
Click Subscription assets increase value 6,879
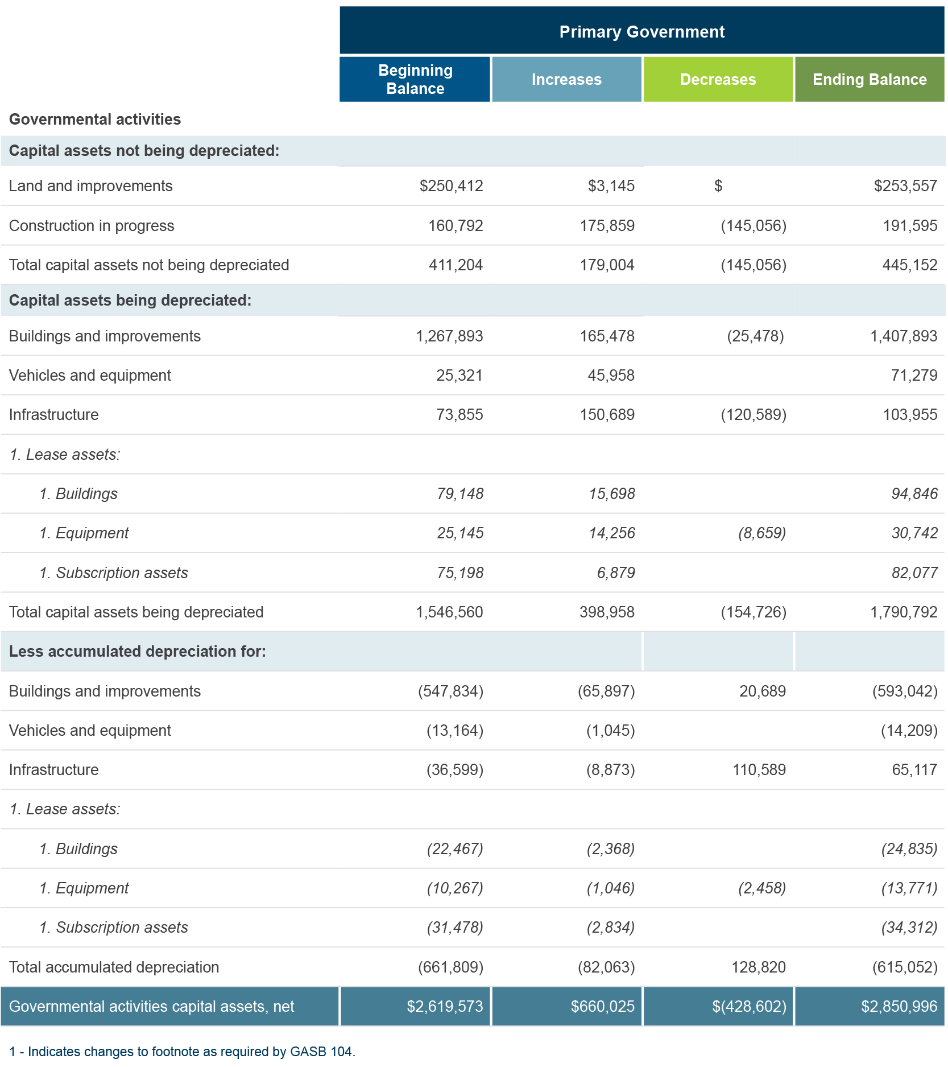(616, 572)
